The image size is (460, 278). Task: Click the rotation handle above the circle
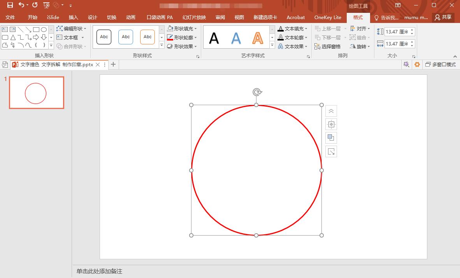(x=256, y=92)
